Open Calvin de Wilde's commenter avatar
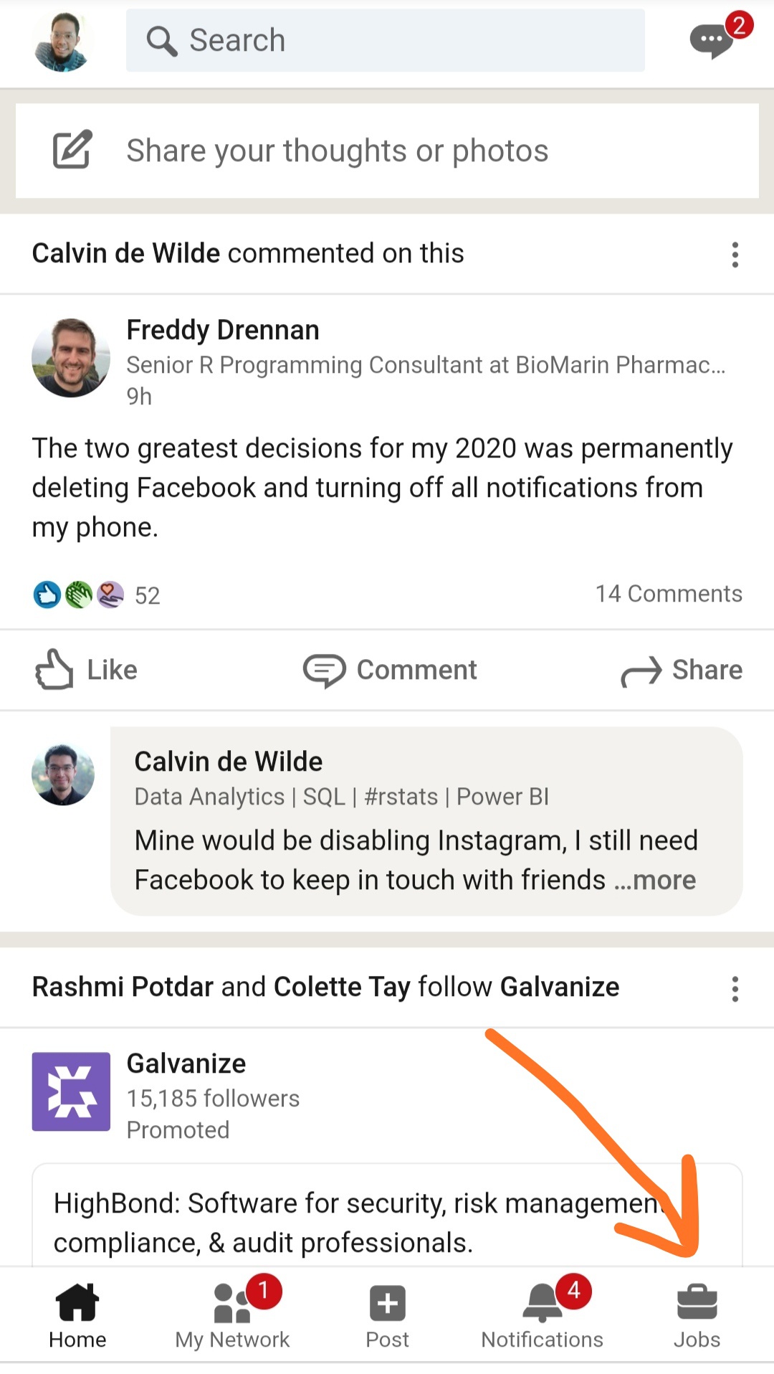This screenshot has width=774, height=1374. (63, 774)
